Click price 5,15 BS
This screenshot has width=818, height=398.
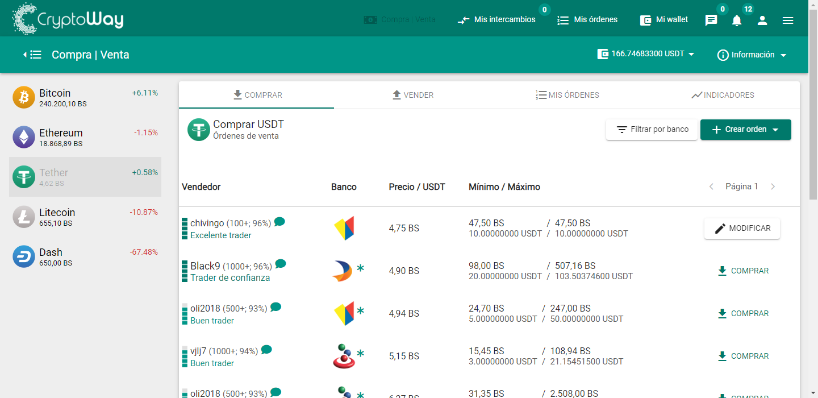click(x=404, y=356)
